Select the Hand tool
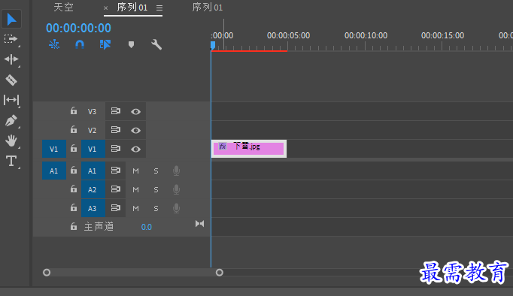Screen dimensions: 513x296 [11, 140]
